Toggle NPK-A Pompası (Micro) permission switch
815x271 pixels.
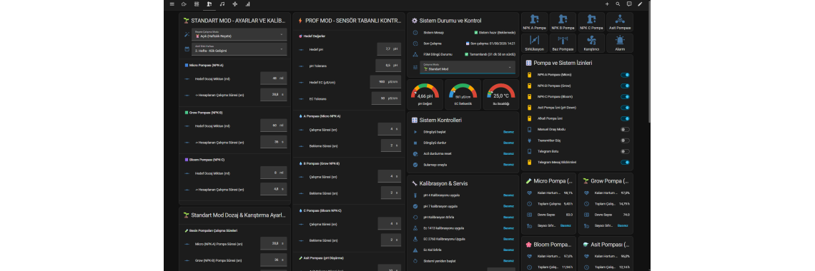pos(625,75)
